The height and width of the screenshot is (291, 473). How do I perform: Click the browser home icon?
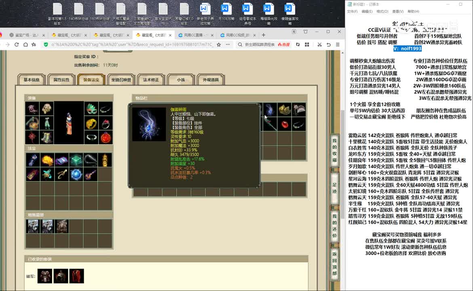(x=25, y=44)
